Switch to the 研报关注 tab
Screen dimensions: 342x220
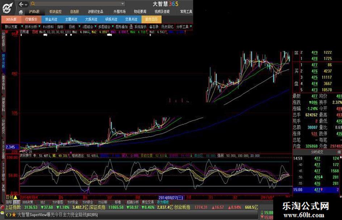(111, 20)
